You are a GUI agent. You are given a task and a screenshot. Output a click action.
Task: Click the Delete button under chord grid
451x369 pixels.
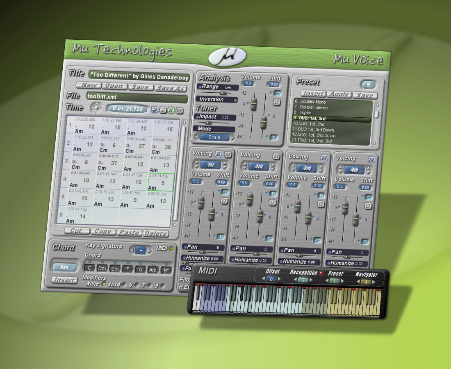point(156,233)
